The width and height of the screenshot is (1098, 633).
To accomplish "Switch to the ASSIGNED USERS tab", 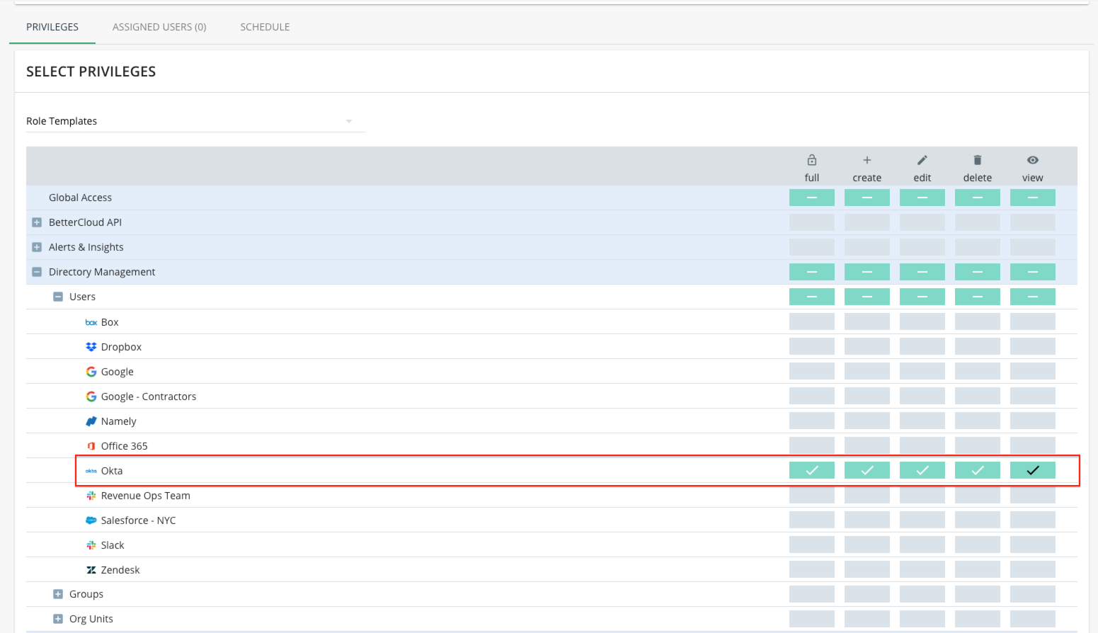I will click(x=159, y=26).
